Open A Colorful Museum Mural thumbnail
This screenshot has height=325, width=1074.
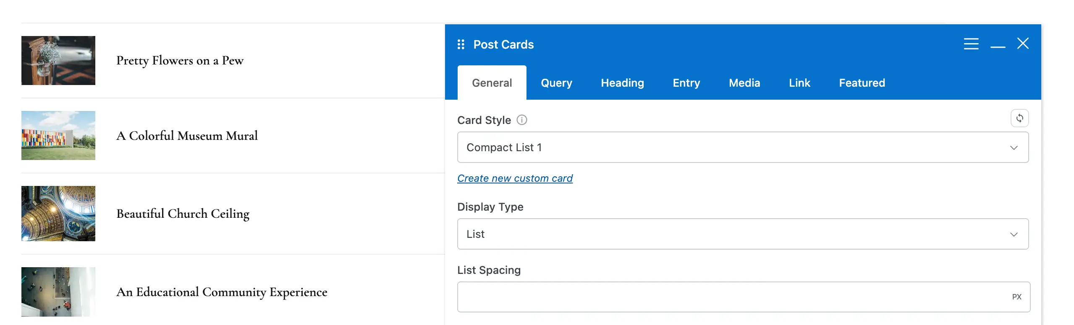(x=58, y=135)
